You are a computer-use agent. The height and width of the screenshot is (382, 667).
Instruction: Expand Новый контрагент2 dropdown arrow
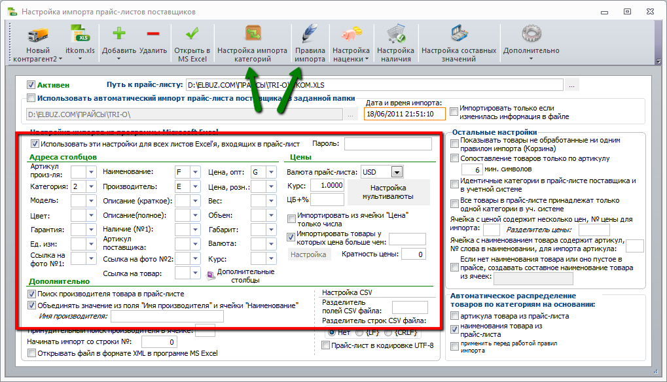coord(60,59)
